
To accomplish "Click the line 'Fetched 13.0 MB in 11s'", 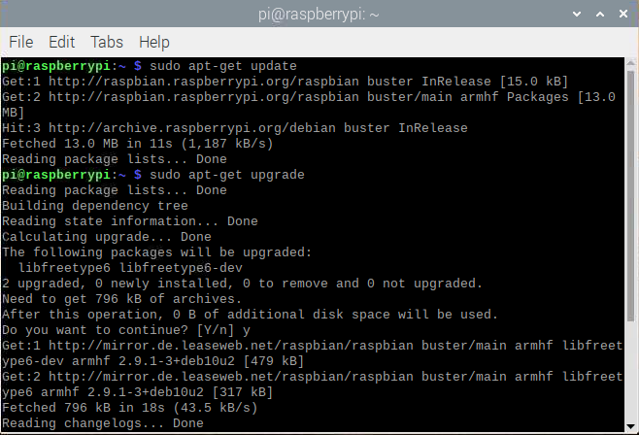I will tap(137, 144).
